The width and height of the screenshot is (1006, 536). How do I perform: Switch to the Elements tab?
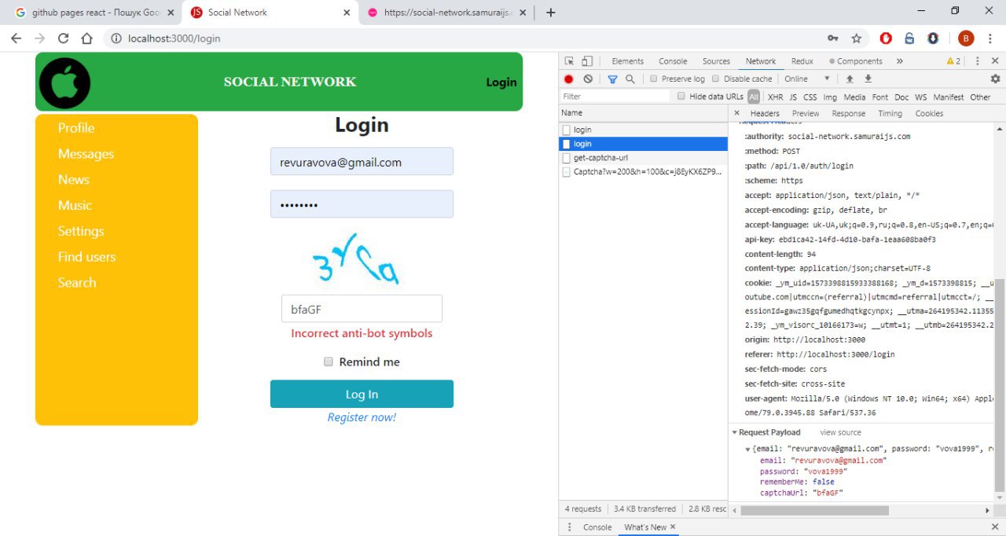tap(627, 61)
